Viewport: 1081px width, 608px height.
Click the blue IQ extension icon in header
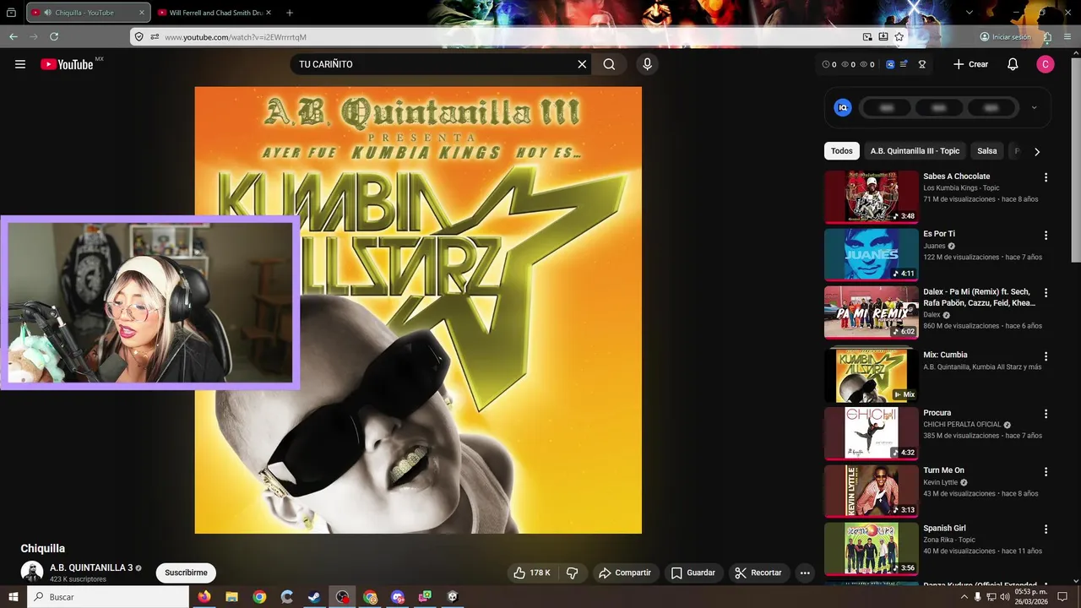point(890,64)
